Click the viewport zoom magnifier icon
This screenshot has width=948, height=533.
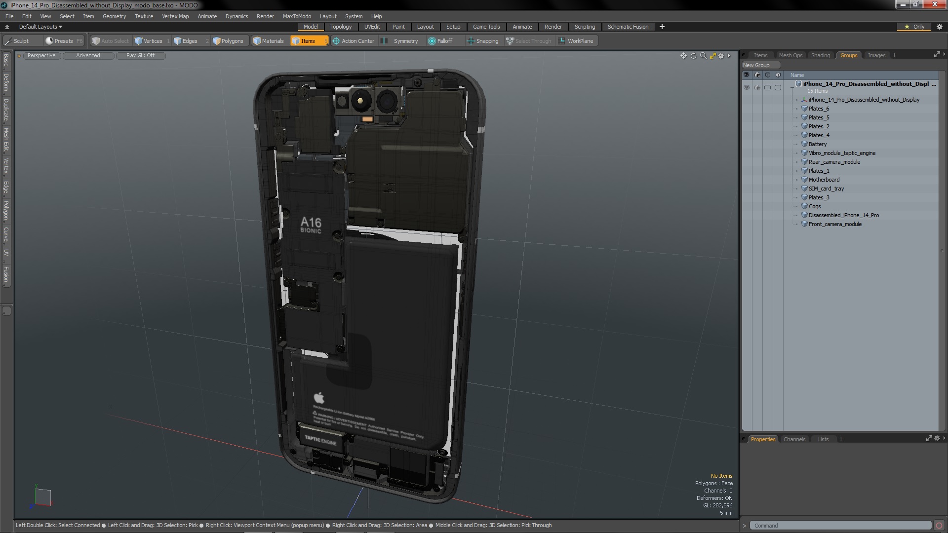(703, 56)
